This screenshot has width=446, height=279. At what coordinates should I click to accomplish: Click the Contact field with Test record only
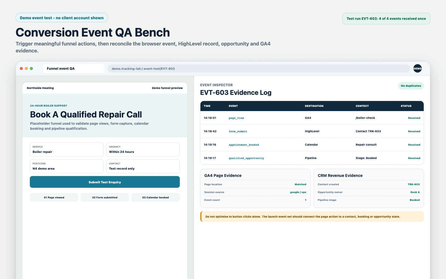[x=143, y=166]
